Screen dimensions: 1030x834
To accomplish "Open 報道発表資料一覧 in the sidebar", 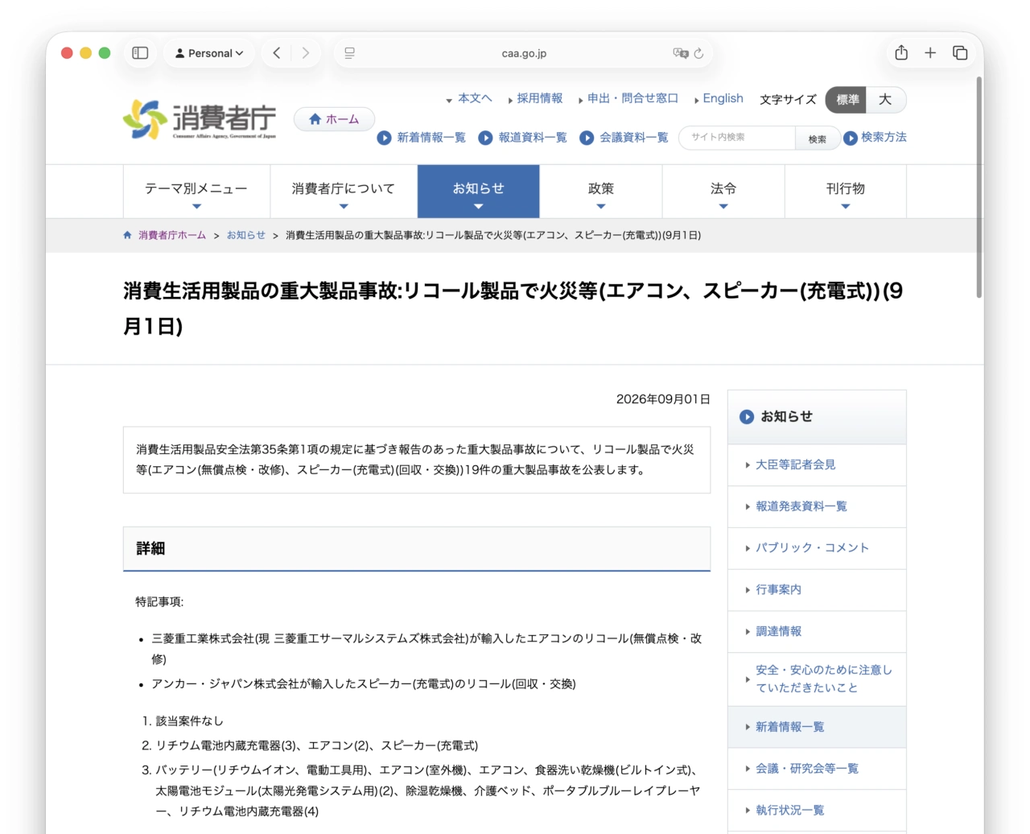I will tap(817, 507).
